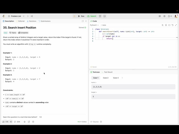Select Case 2
Viewport: 179px width, 134px height.
(x=106, y=78)
